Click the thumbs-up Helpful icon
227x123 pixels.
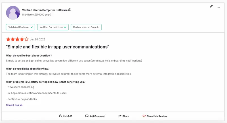60,116
